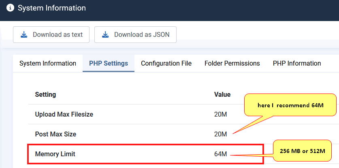Screen dimensions: 339x168
Task: Select the Upload Max Filesize row label
Action: click(64, 115)
